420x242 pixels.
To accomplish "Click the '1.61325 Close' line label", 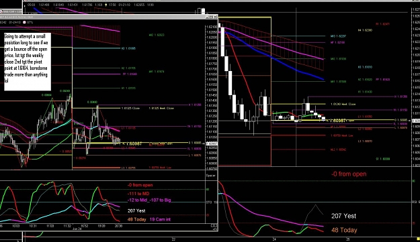I will (x=130, y=108).
